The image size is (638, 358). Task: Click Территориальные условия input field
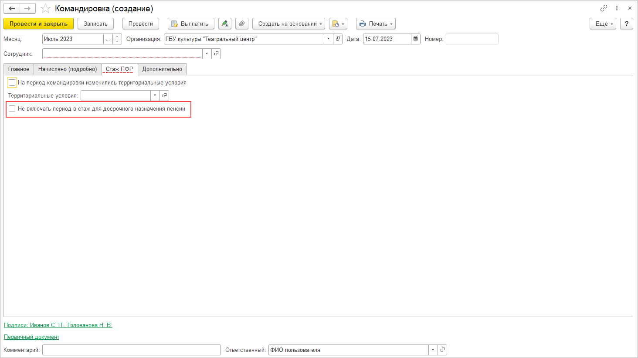click(115, 95)
